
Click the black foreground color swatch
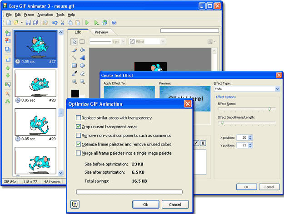tap(75, 93)
